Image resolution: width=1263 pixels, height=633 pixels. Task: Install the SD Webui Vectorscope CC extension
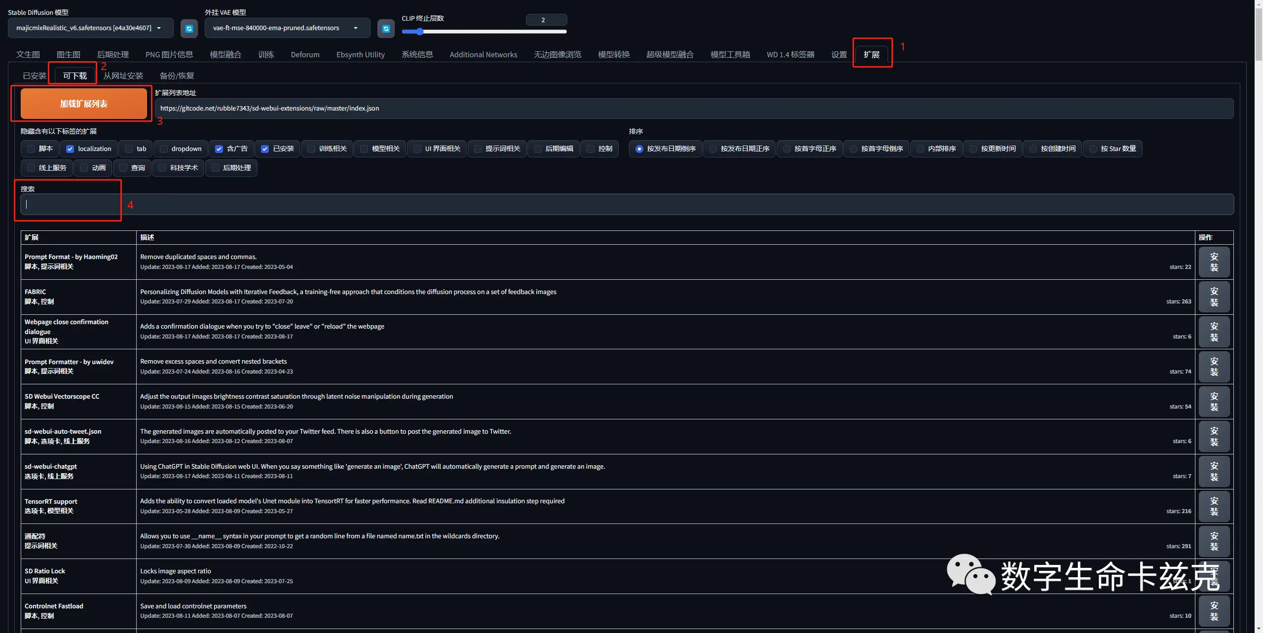pyautogui.click(x=1214, y=402)
